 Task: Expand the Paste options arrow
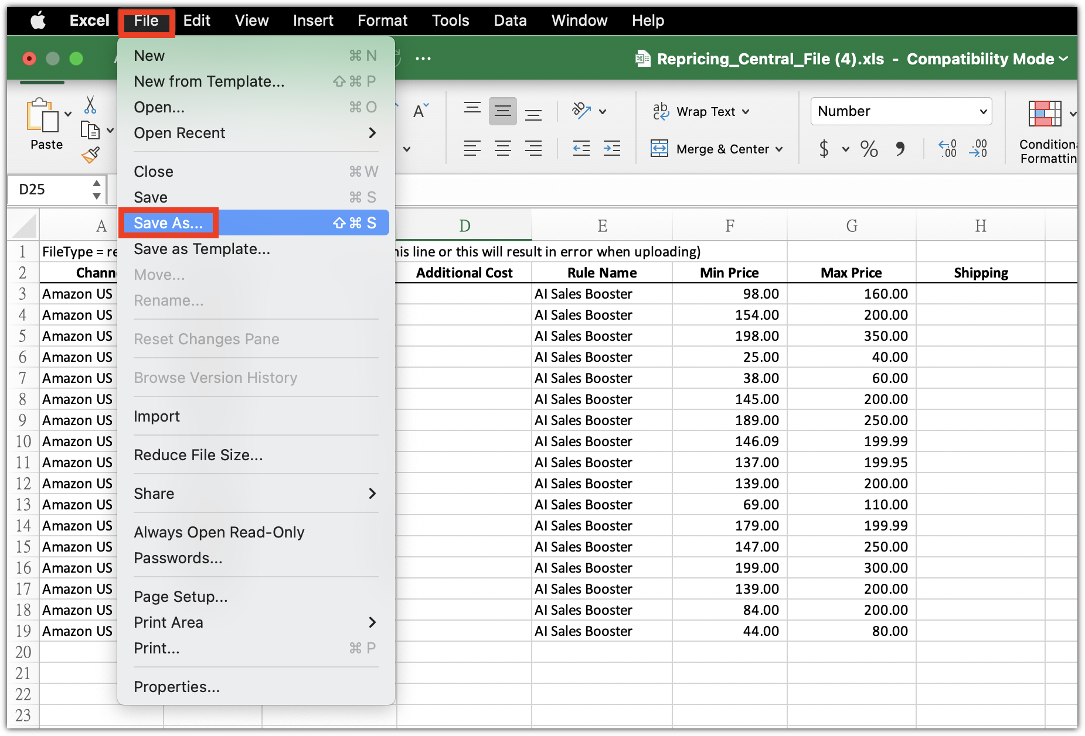pos(68,114)
